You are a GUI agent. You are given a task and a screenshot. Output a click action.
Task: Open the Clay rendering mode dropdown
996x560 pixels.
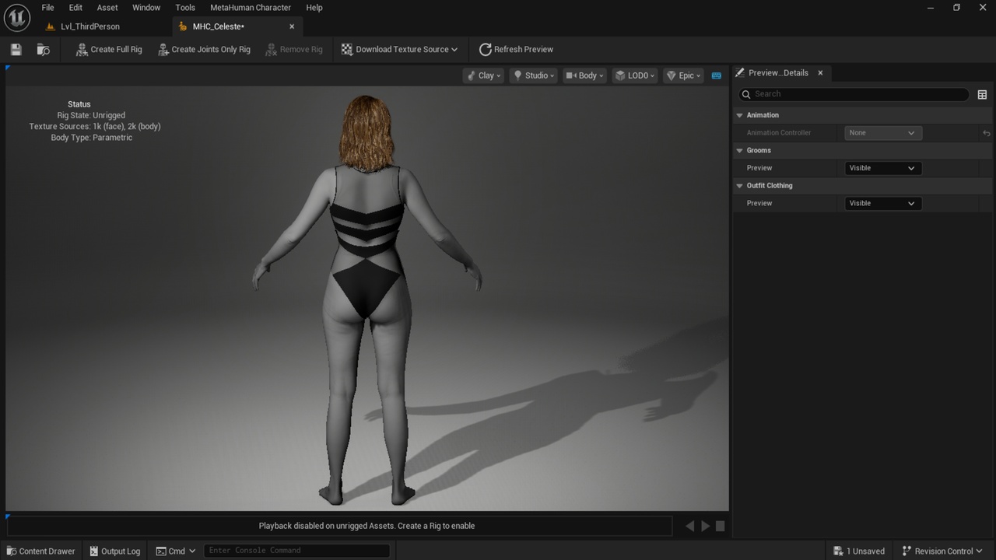pyautogui.click(x=483, y=75)
